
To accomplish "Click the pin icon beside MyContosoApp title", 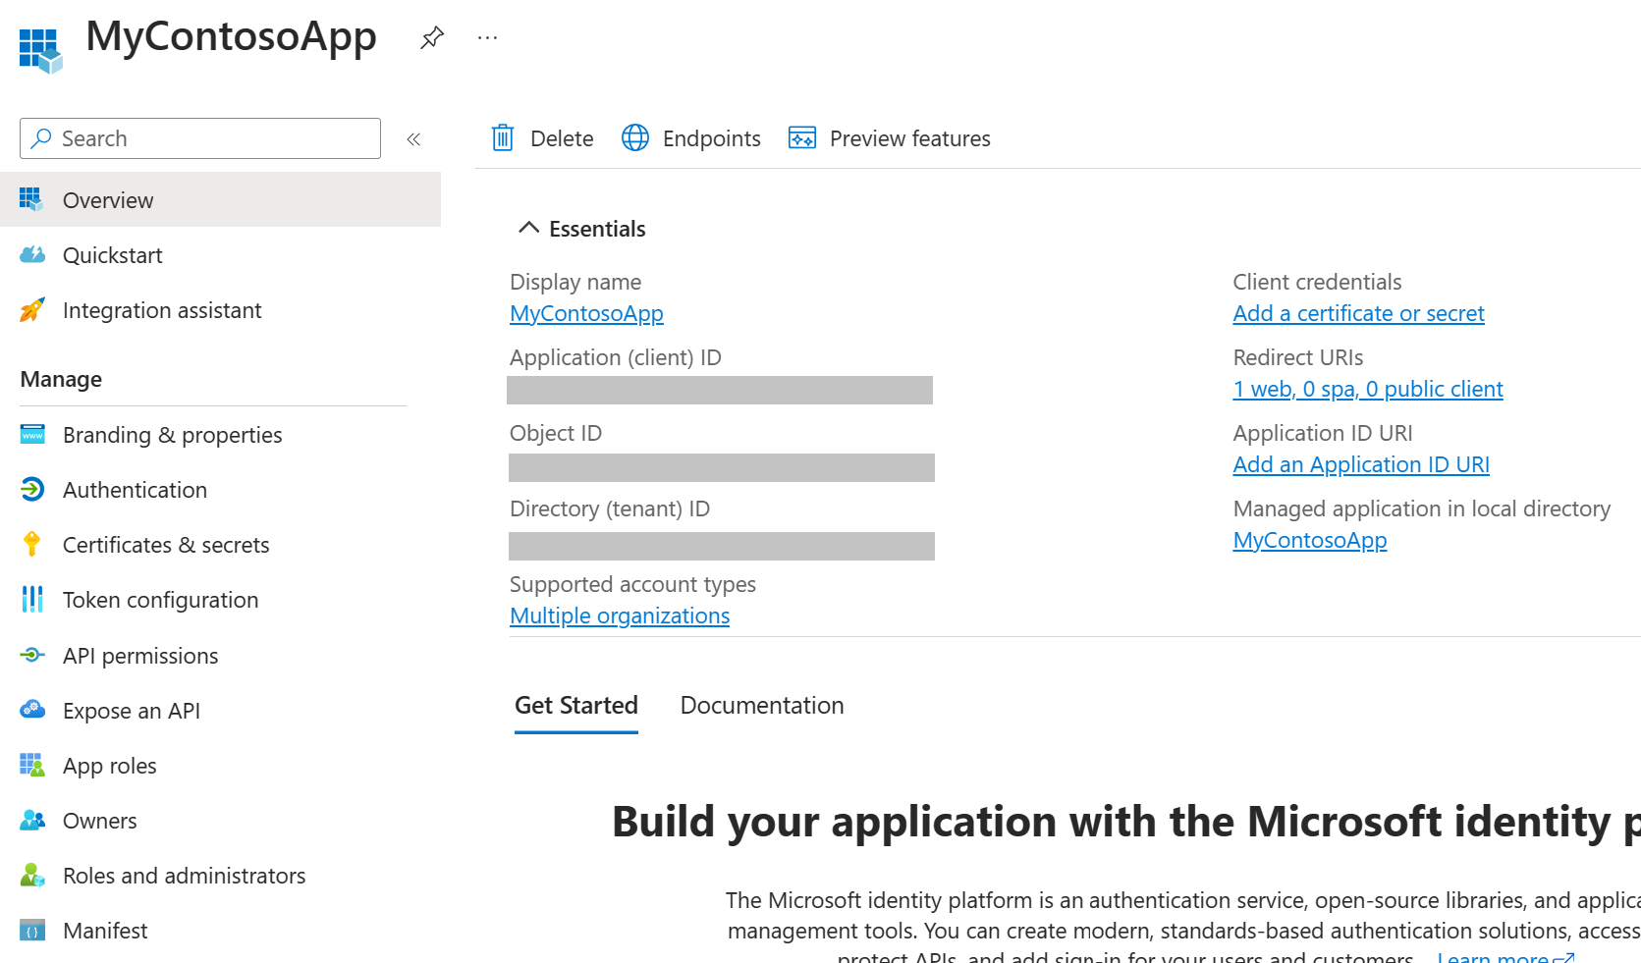I will coord(432,38).
